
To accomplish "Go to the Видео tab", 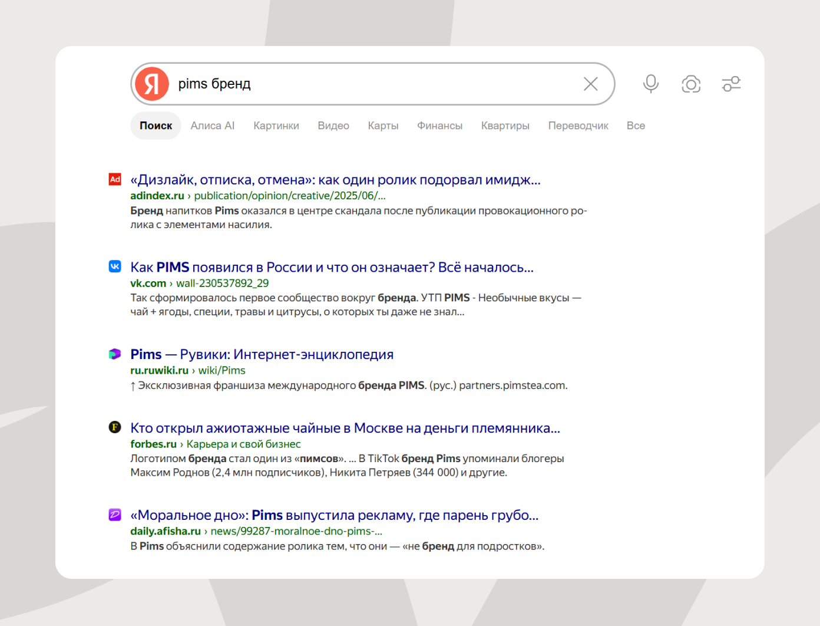I will (x=333, y=126).
